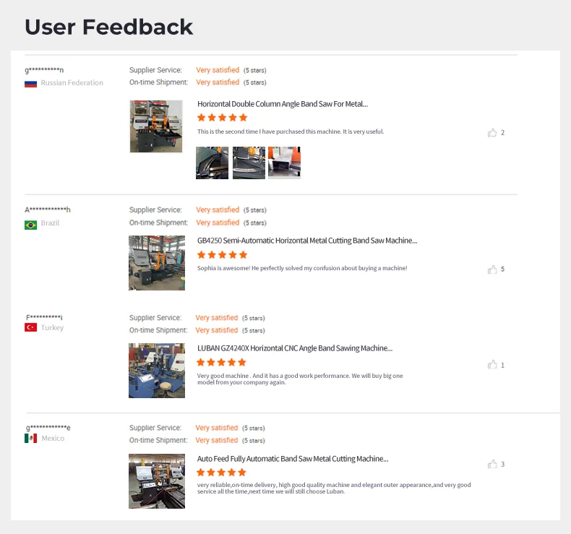
Task: Like the Brazil reviewer's feedback
Action: (492, 269)
